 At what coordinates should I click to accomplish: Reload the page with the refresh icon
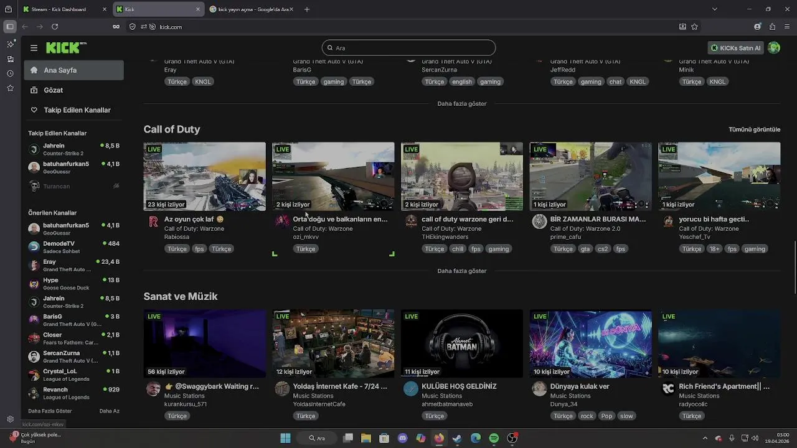(55, 27)
